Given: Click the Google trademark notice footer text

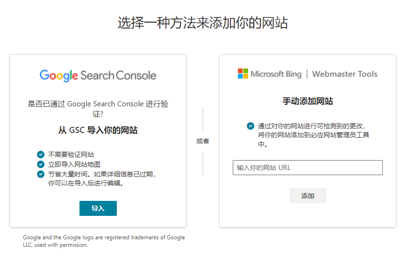Looking at the screenshot, I should pyautogui.click(x=104, y=241).
